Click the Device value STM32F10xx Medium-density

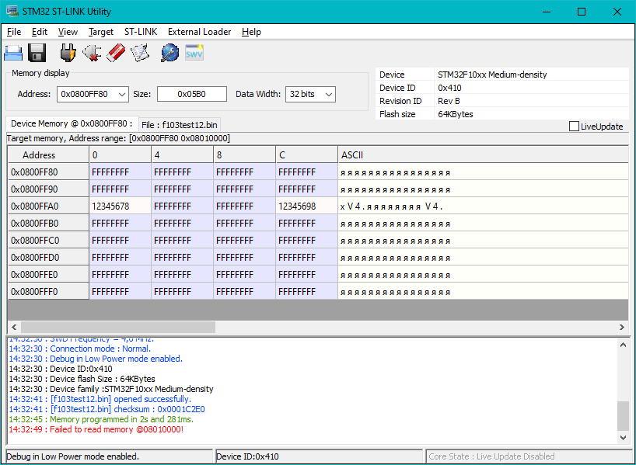[x=492, y=75]
